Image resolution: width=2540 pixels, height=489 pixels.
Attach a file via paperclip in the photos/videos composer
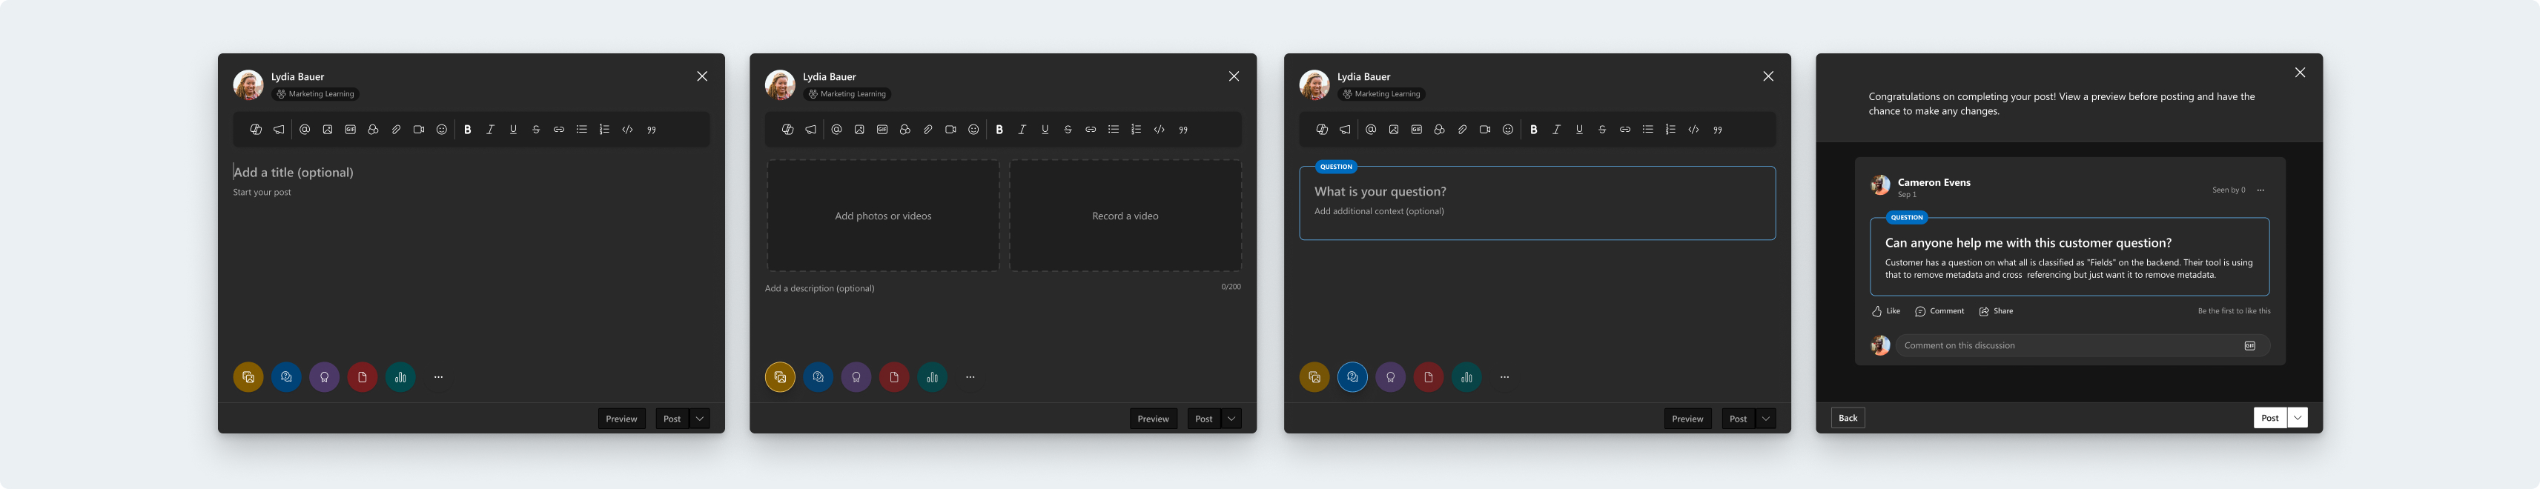pyautogui.click(x=928, y=129)
